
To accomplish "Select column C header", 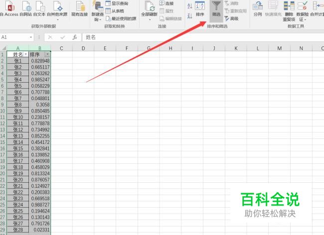I will tap(61, 48).
